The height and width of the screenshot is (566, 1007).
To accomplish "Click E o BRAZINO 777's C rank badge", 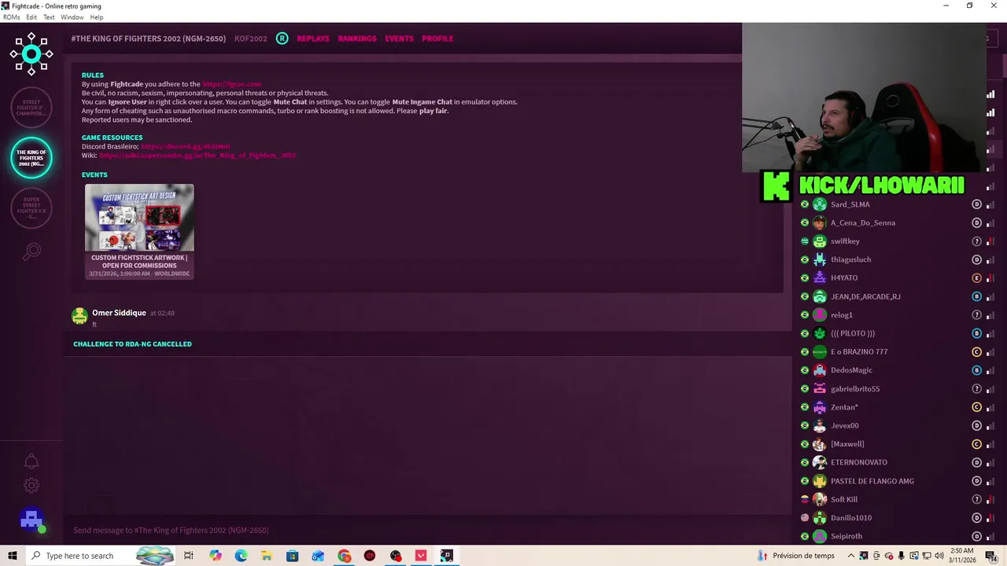I will [976, 351].
